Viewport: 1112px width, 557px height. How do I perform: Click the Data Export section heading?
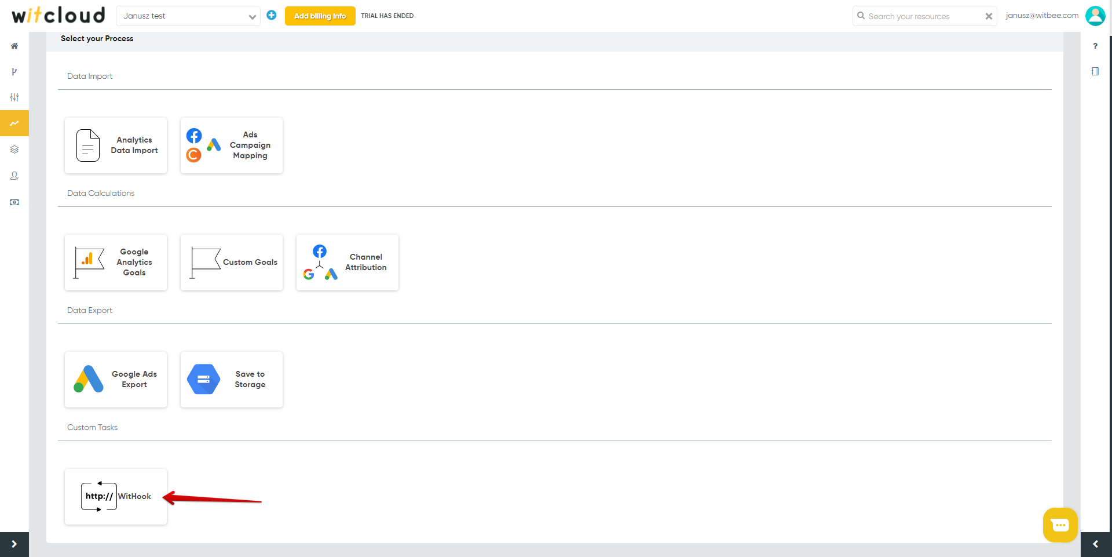(90, 310)
